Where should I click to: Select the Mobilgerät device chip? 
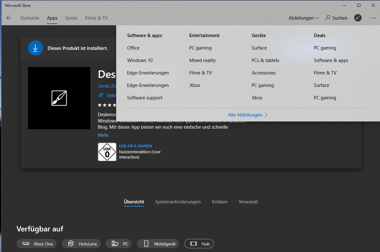(x=159, y=244)
